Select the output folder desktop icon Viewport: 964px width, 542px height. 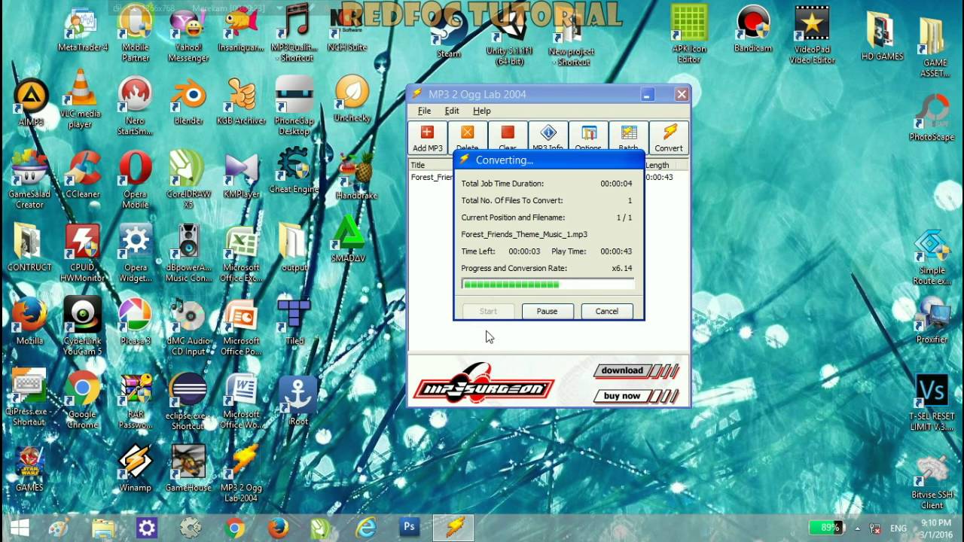tap(294, 248)
